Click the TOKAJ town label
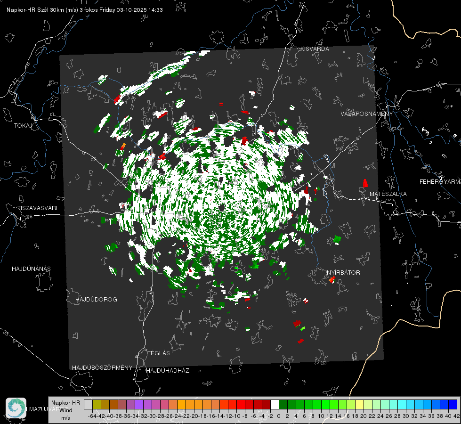The height and width of the screenshot is (424, 461). (x=23, y=126)
